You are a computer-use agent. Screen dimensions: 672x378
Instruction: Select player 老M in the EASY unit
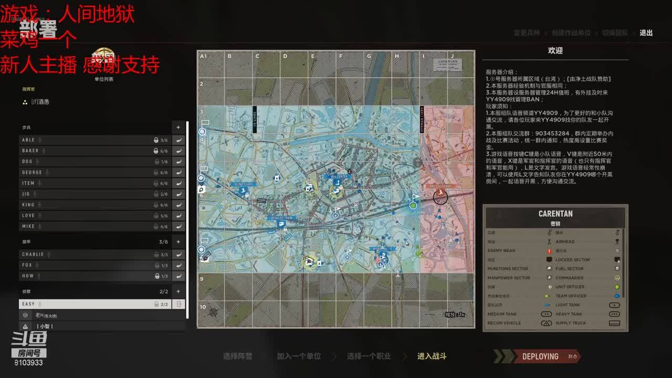pyautogui.click(x=102, y=315)
